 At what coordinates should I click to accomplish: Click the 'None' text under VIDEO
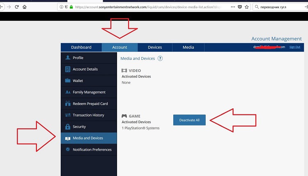click(126, 82)
